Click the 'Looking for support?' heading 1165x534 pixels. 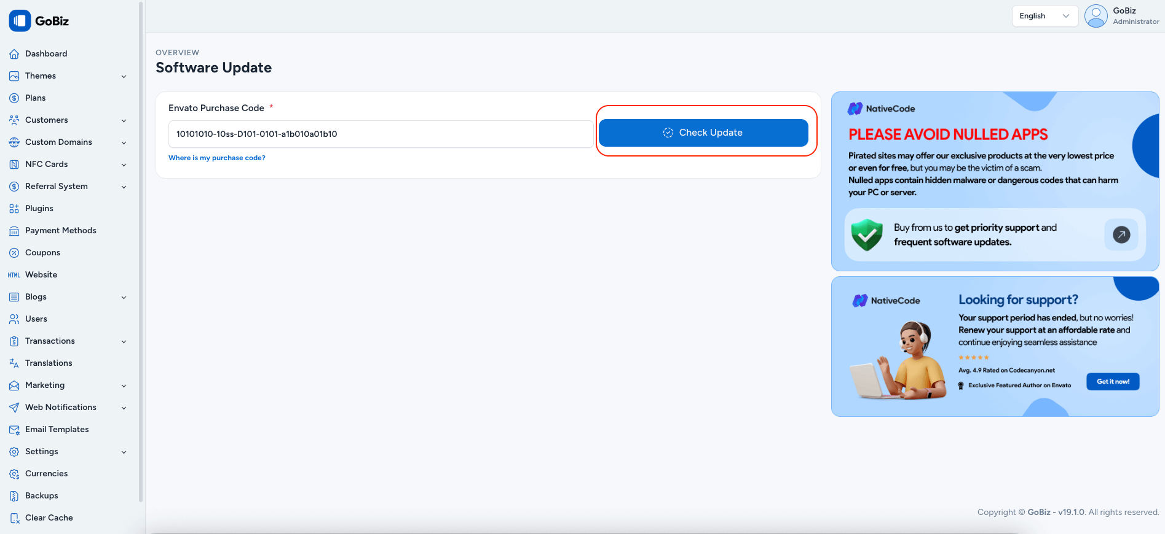click(1018, 300)
